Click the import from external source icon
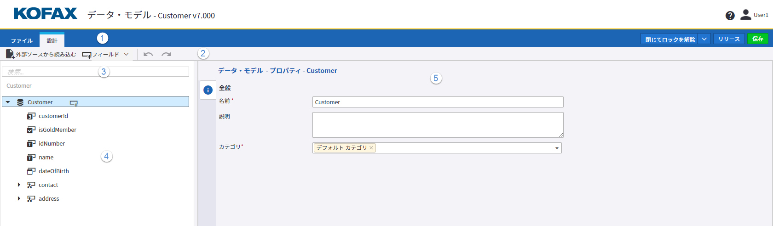The height and width of the screenshot is (226, 773). [10, 54]
